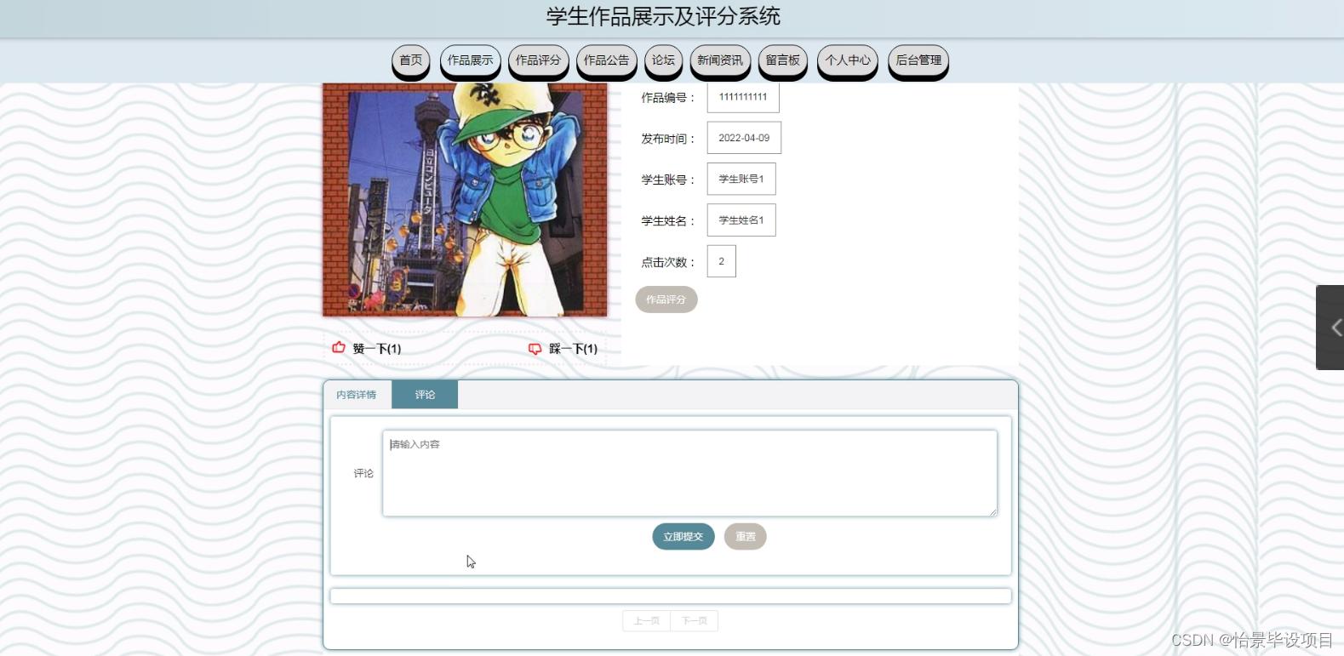
Task: Click the 学生作品展示及评分系统 page title
Action: 663,16
